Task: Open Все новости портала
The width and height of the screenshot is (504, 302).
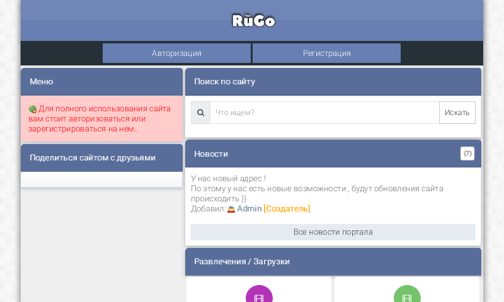Action: (x=333, y=232)
